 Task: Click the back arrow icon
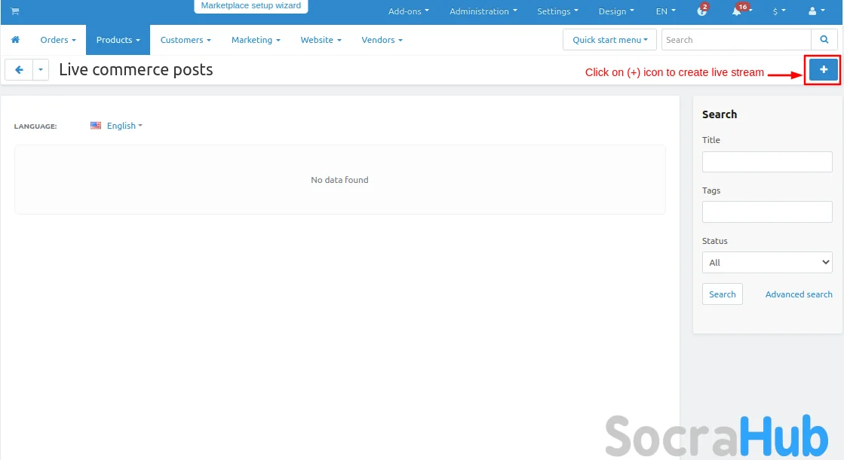(x=19, y=70)
